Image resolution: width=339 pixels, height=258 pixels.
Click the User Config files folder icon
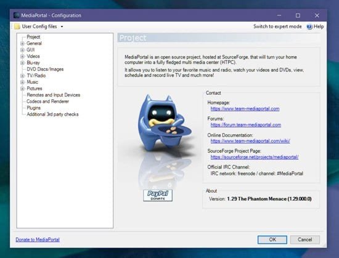pos(17,26)
